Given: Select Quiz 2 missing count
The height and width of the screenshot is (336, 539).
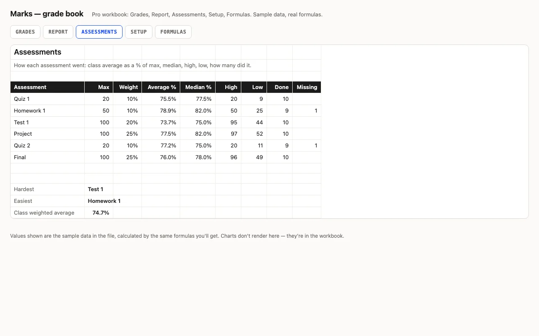Looking at the screenshot, I should point(307,146).
